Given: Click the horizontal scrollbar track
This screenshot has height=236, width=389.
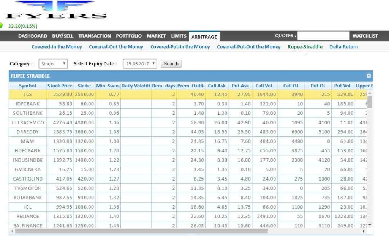Looking at the screenshot, I should pos(315,231).
